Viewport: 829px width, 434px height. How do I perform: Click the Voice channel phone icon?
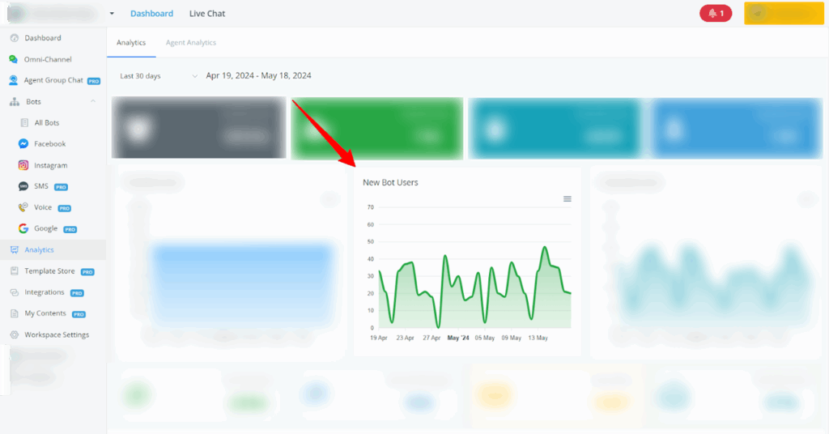click(x=23, y=208)
